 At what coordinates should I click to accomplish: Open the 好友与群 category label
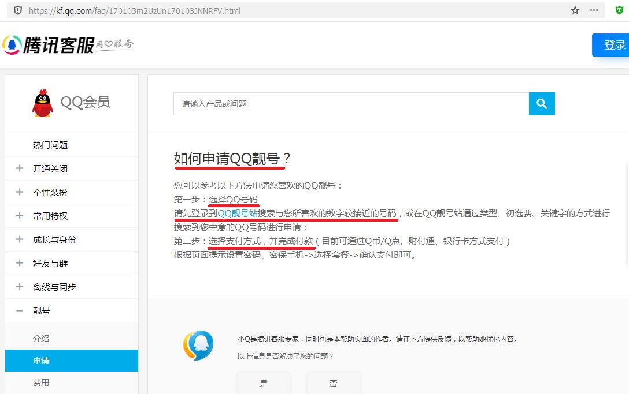click(x=50, y=263)
